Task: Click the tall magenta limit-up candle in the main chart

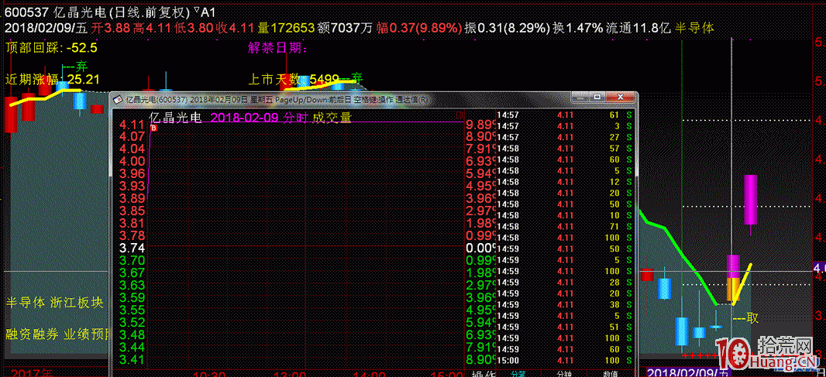Action: (750, 200)
